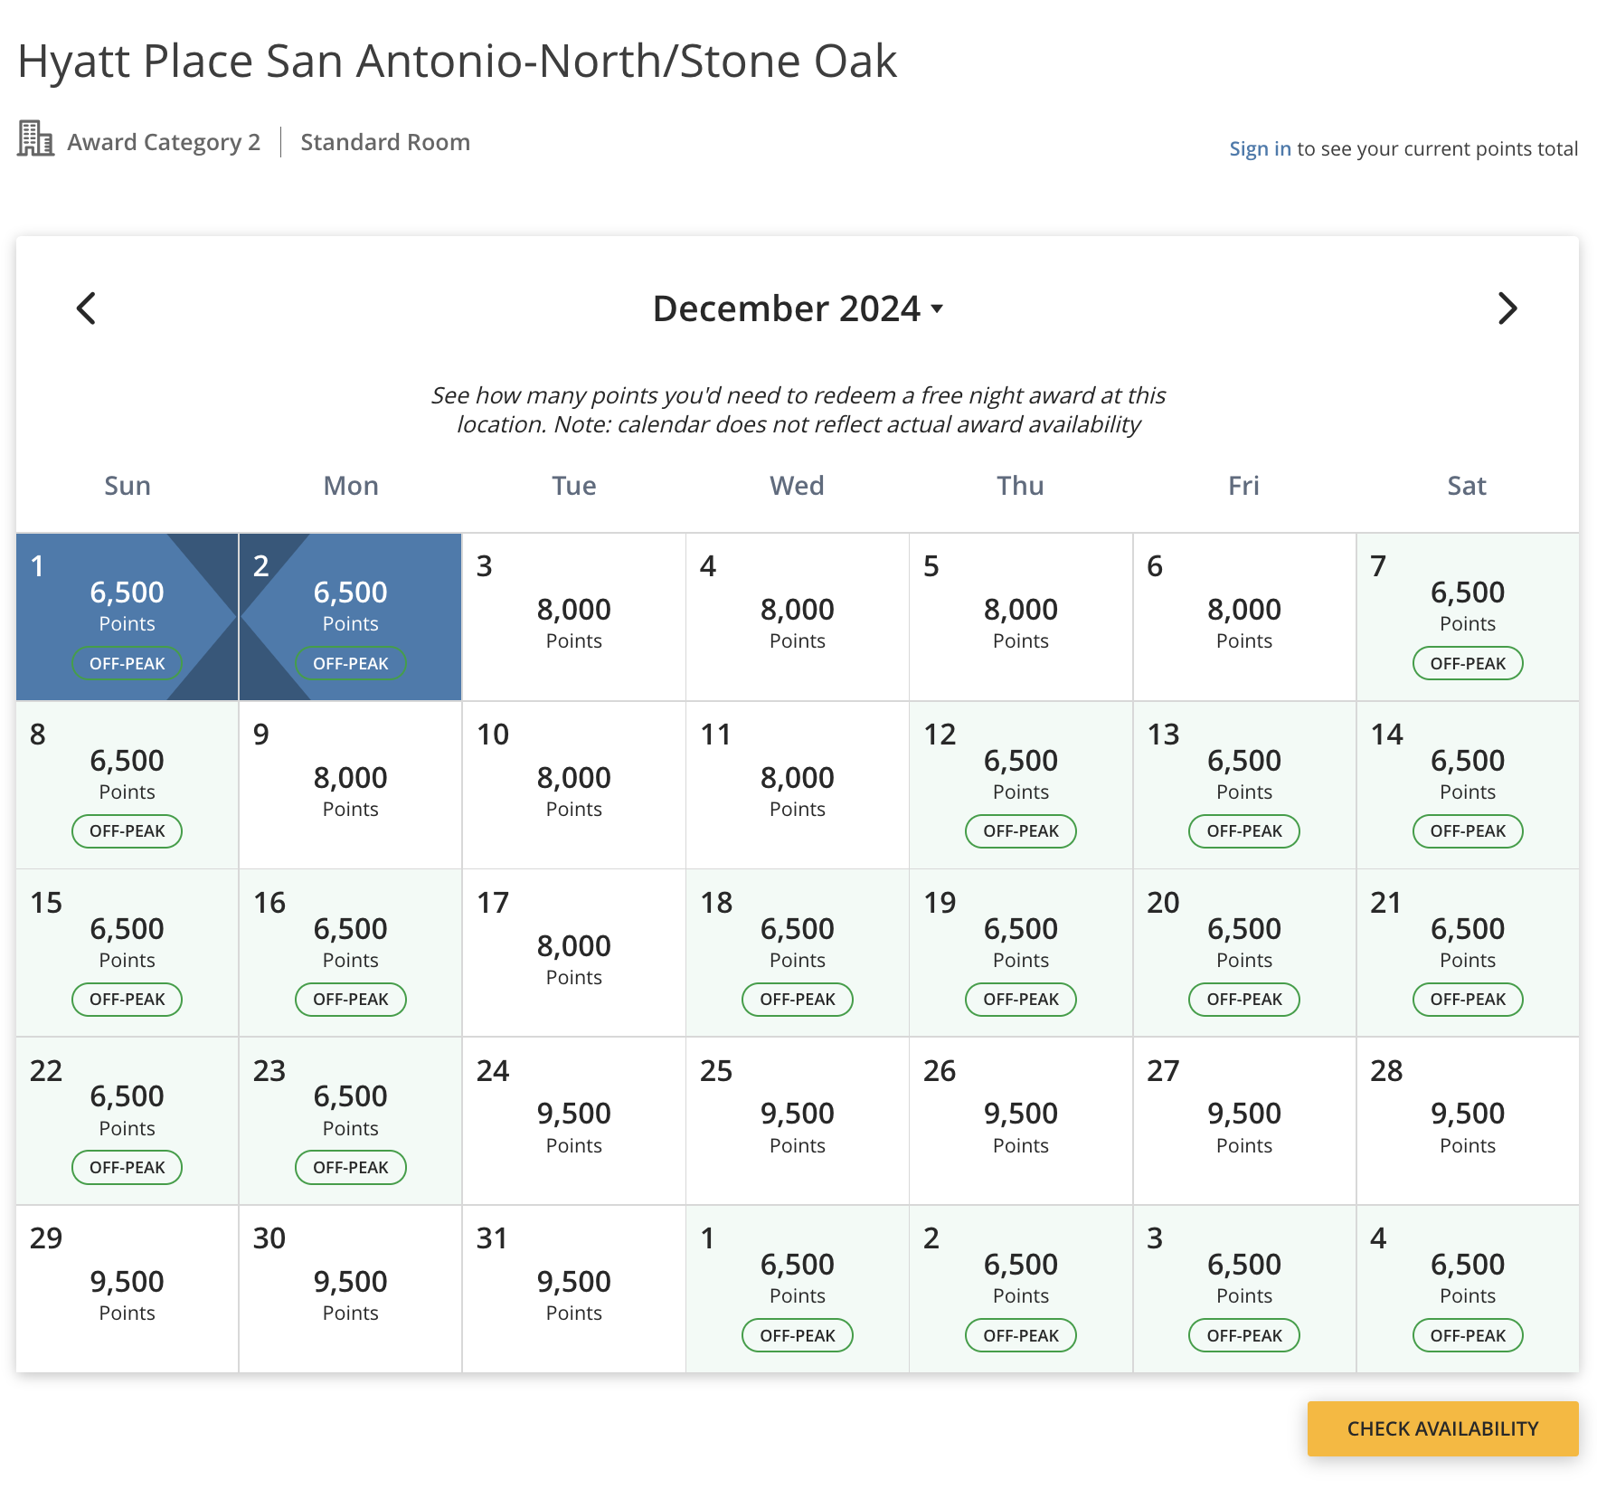Click the Sun column header
The width and height of the screenshot is (1597, 1489).
click(128, 486)
